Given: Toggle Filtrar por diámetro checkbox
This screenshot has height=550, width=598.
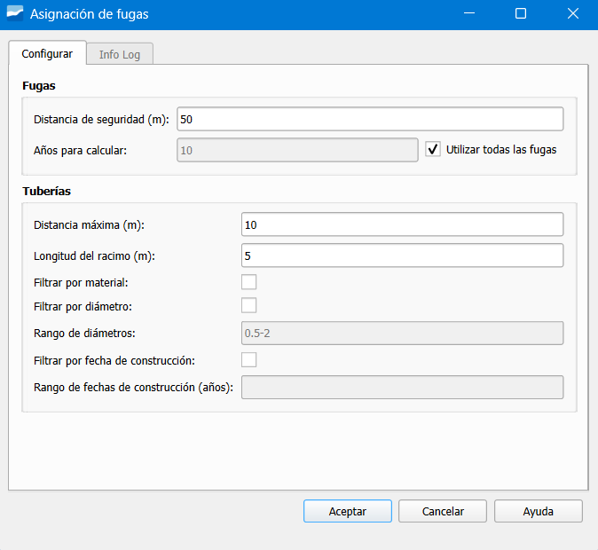Looking at the screenshot, I should click(x=249, y=305).
